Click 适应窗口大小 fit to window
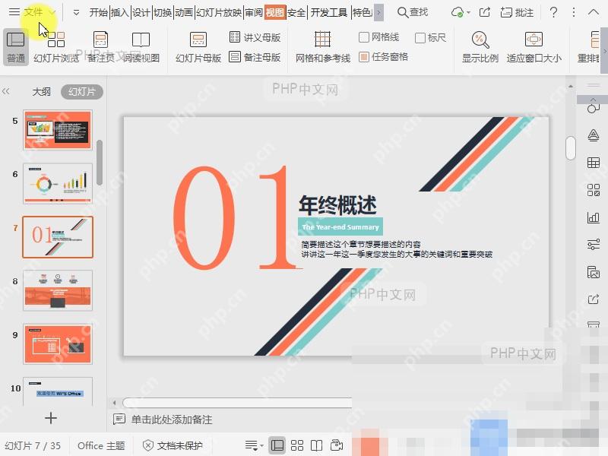The height and width of the screenshot is (456, 608). click(x=534, y=47)
